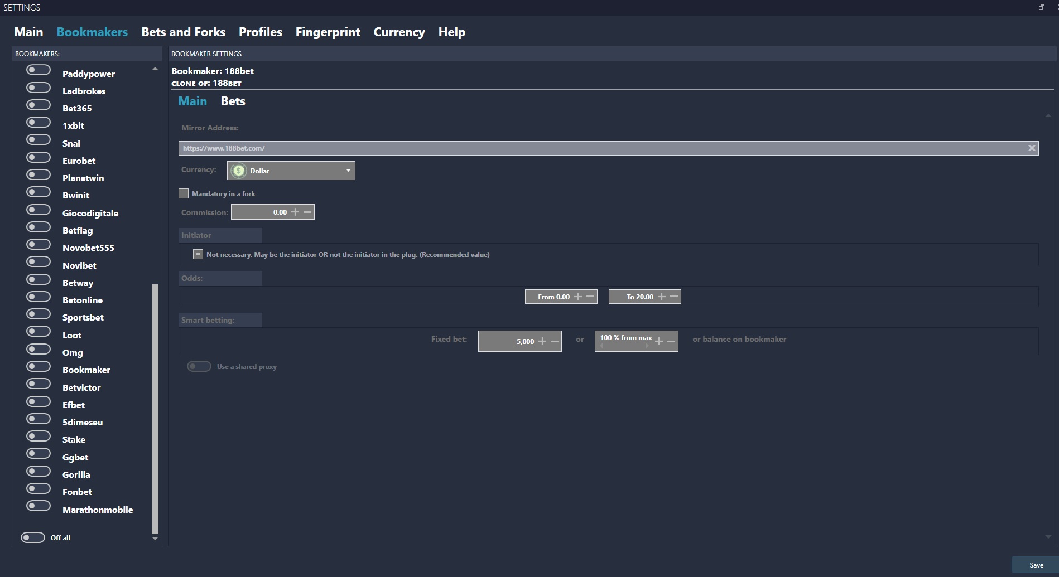Restore the settings window with title bar icon

[x=1041, y=7]
